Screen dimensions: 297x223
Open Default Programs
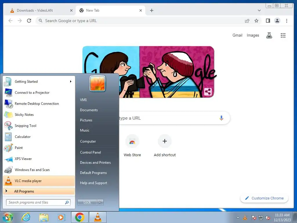point(93,173)
